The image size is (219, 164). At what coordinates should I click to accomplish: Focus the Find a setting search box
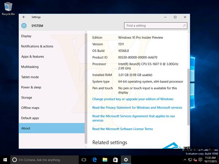(x=155, y=26)
